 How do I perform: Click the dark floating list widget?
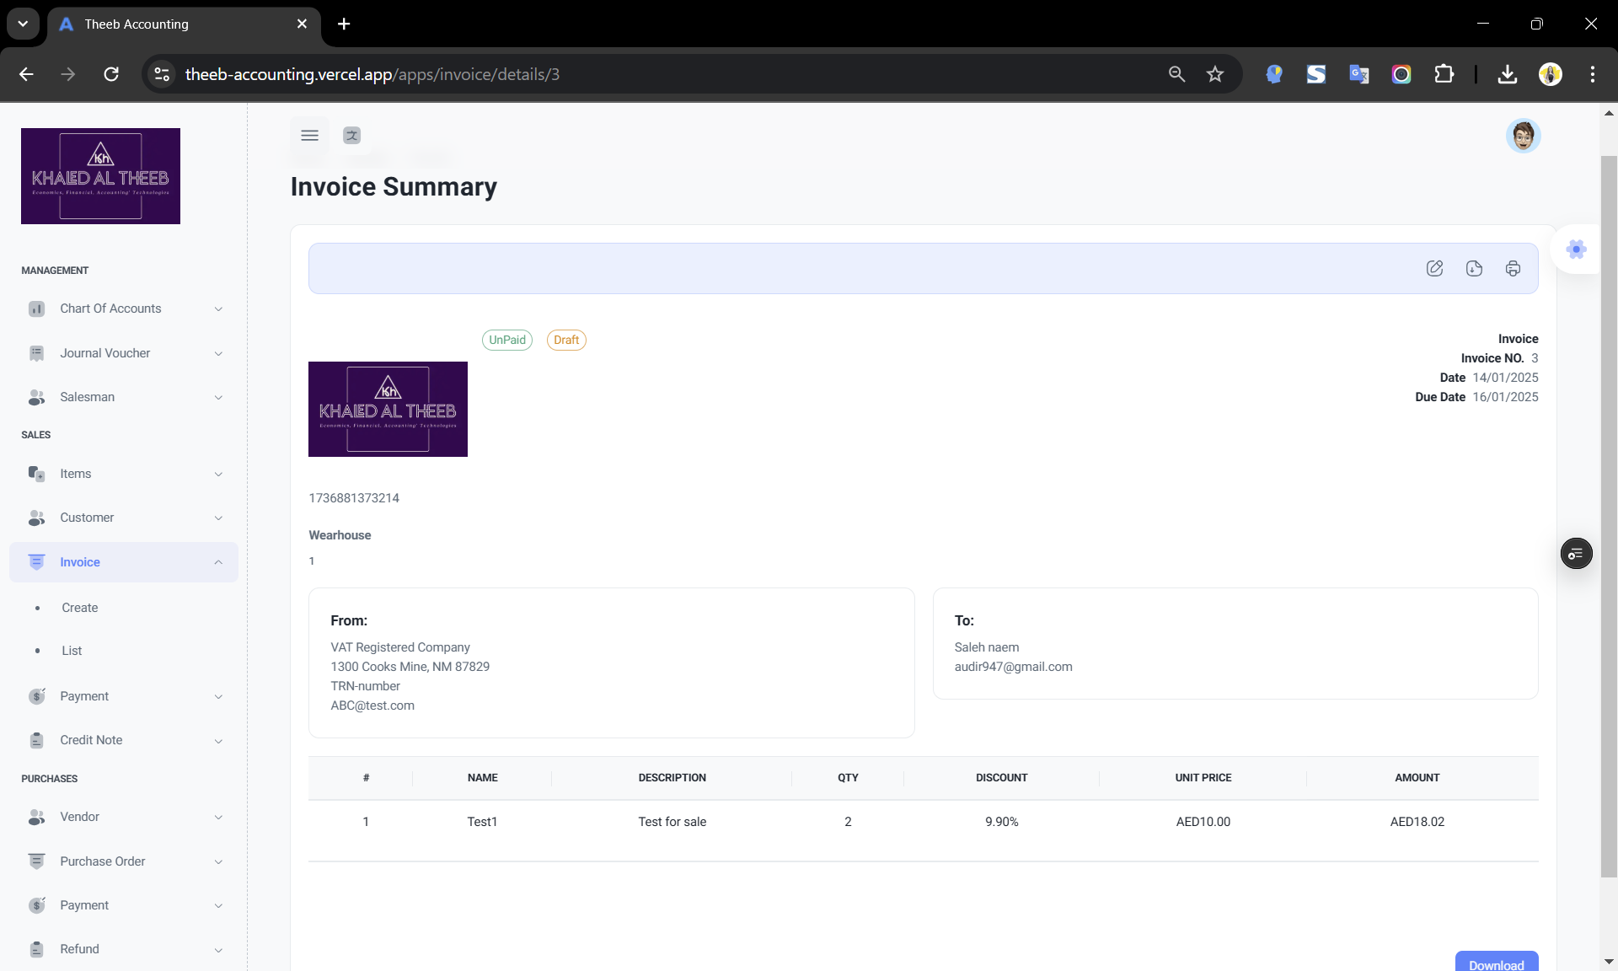click(1576, 554)
